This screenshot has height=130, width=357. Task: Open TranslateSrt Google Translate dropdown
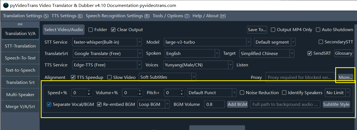pyautogui.click(x=107, y=53)
